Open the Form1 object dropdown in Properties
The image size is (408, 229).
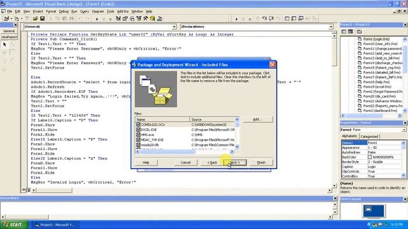(x=404, y=130)
